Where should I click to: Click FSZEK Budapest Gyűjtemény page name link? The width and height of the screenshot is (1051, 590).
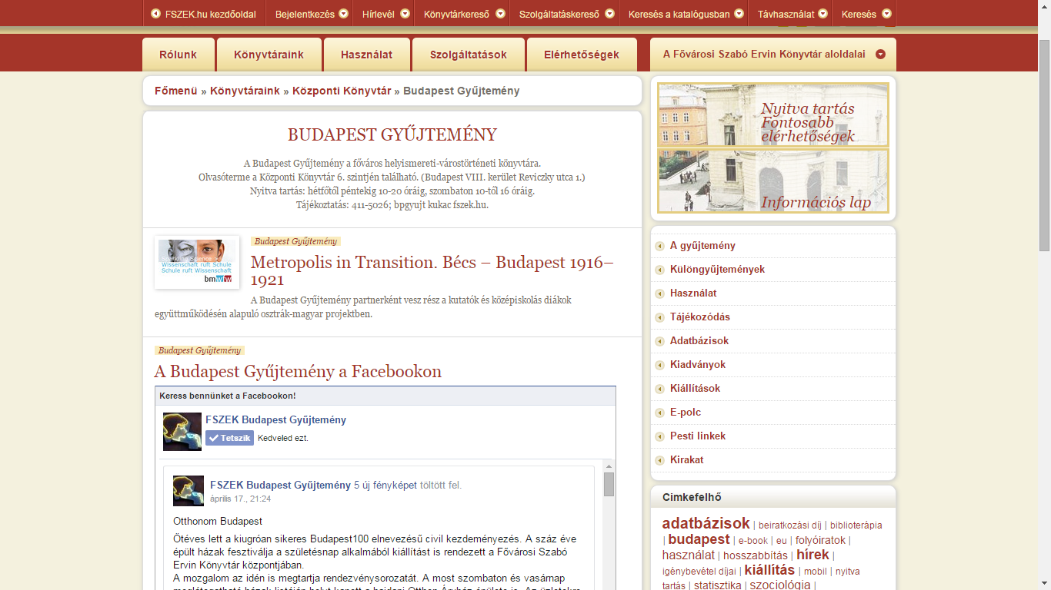click(275, 420)
